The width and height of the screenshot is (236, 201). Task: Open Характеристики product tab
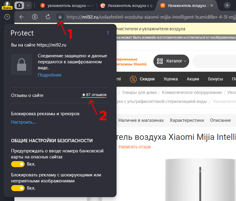click(x=187, y=120)
